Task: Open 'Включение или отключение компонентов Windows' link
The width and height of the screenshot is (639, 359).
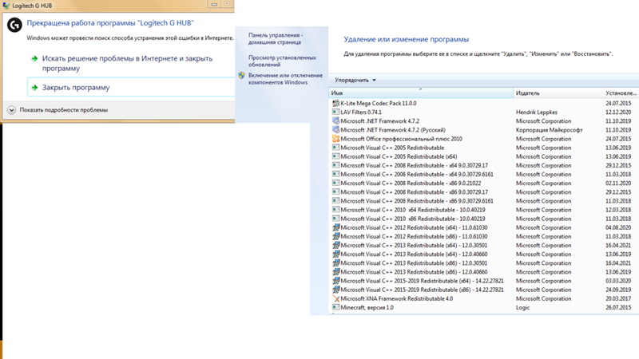Action: point(285,79)
